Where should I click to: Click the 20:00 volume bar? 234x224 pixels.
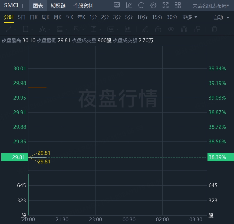(x=28, y=195)
